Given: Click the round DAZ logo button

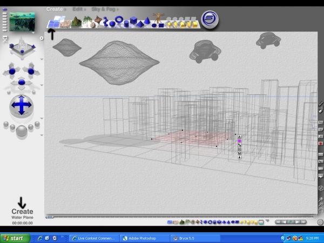Looking at the screenshot, I should (x=210, y=19).
